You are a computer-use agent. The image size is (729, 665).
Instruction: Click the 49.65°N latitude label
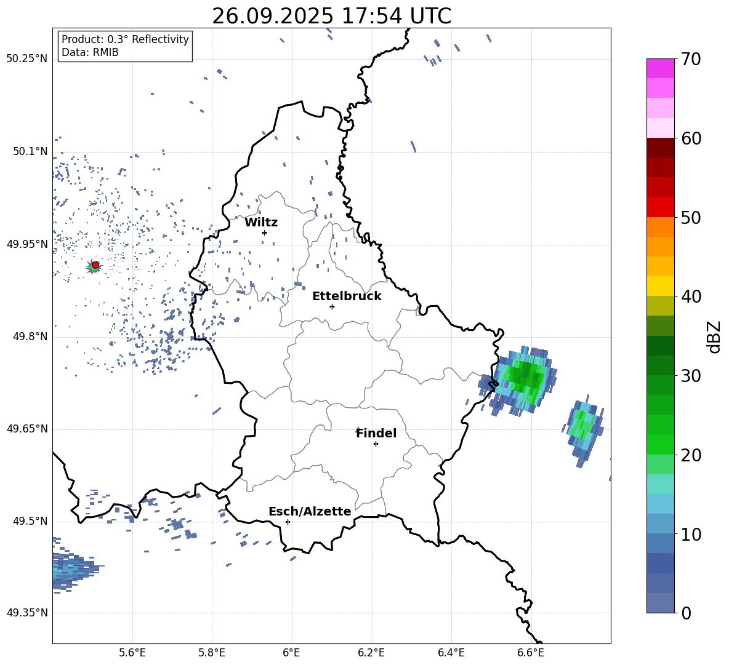[x=27, y=428]
